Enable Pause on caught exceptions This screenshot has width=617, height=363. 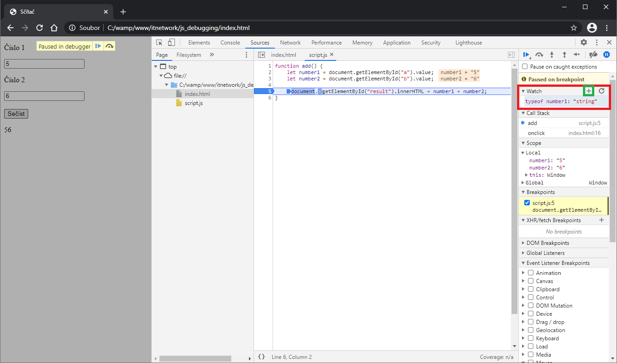coord(525,67)
